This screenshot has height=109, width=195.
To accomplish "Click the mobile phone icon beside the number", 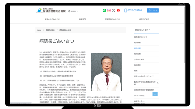I will pyautogui.click(x=126, y=10).
